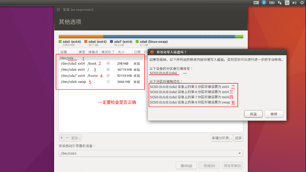Toggle format checkbox for /dev/sda6

[108, 70]
